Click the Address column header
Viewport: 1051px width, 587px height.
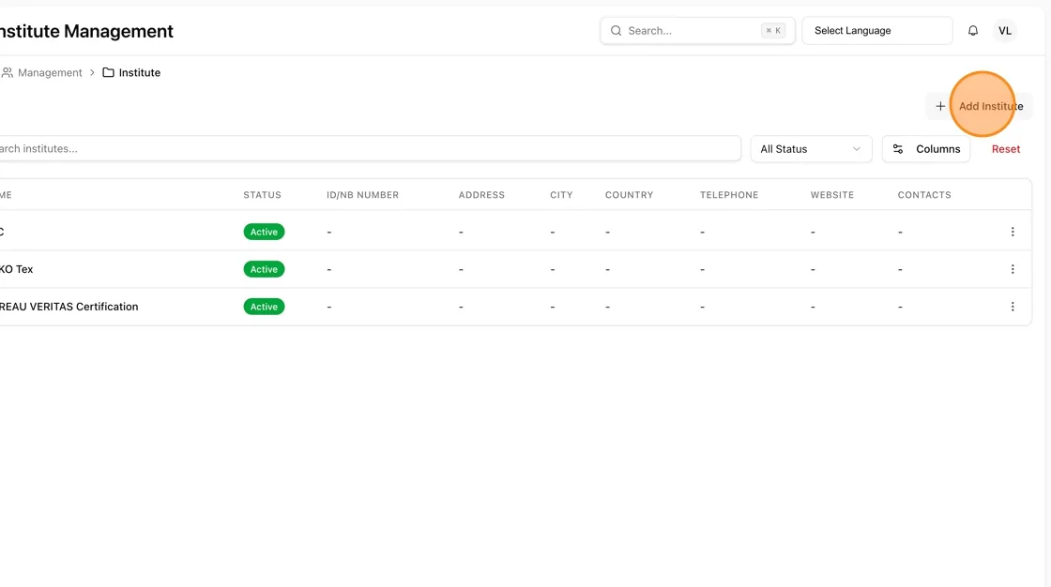point(481,195)
